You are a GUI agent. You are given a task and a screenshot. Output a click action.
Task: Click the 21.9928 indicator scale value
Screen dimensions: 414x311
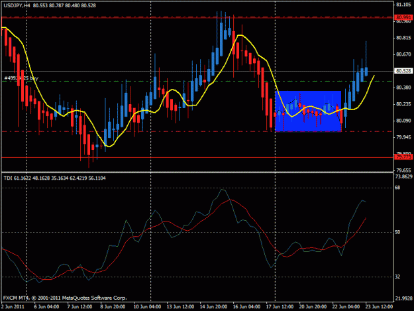pos(403,298)
